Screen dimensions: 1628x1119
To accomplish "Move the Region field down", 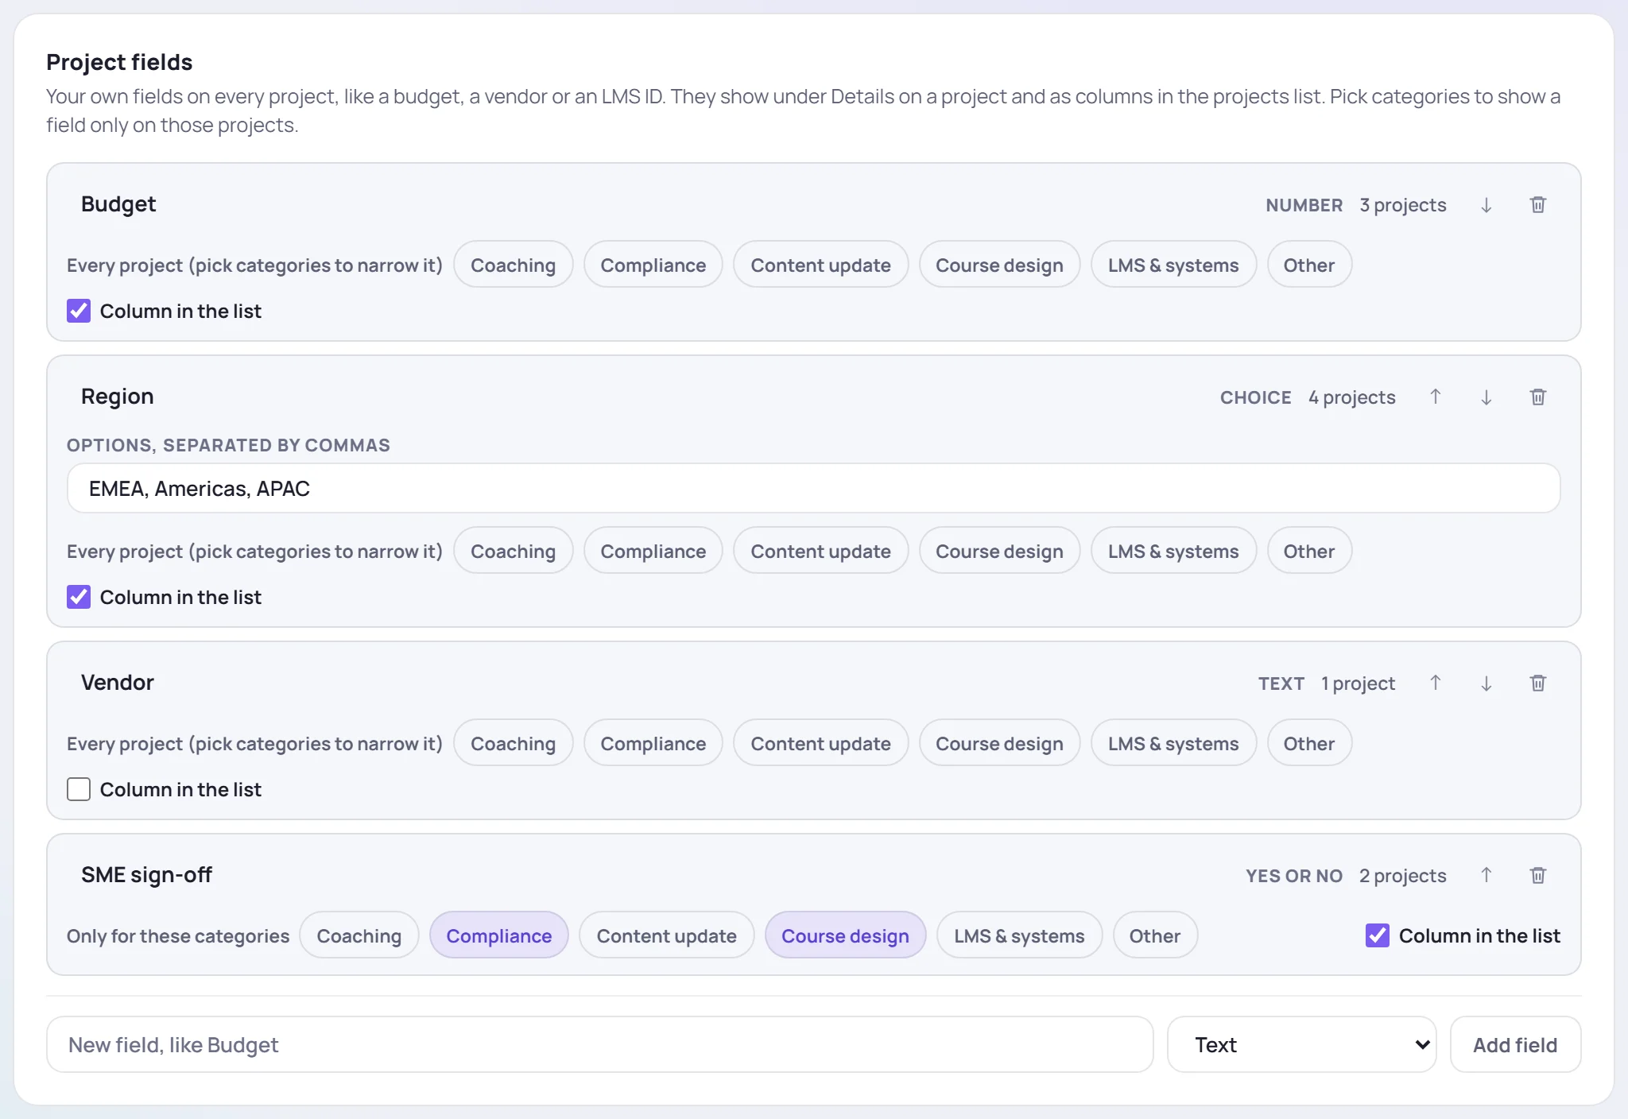I will [1486, 397].
